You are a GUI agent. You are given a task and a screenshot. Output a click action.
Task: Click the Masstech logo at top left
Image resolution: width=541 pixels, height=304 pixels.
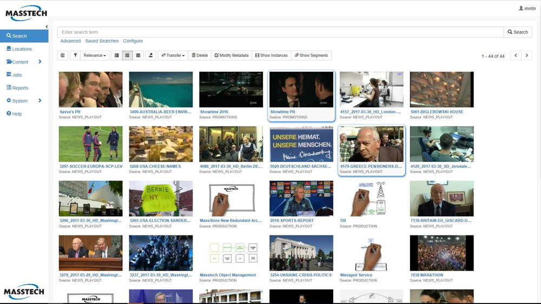click(x=26, y=13)
